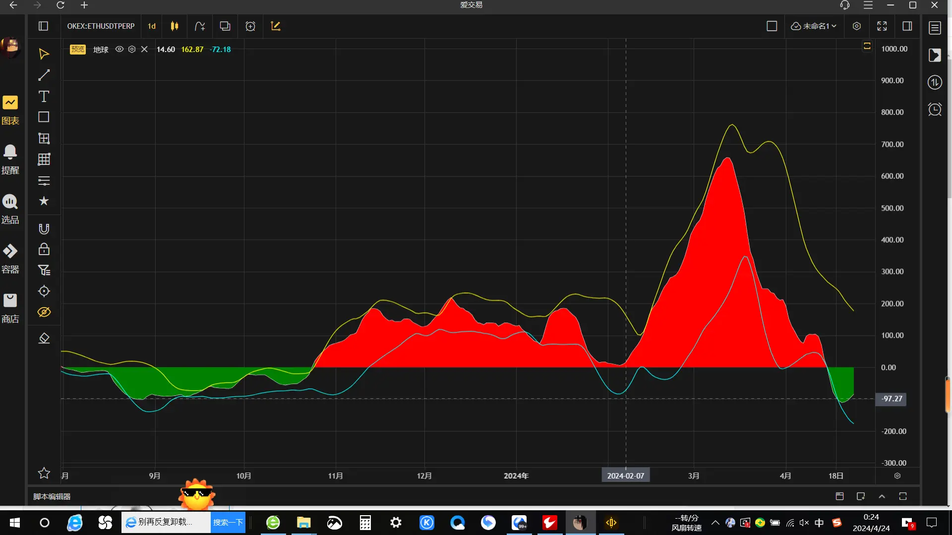
Task: Click the eraser tool in drawing toolbar
Action: 44,338
